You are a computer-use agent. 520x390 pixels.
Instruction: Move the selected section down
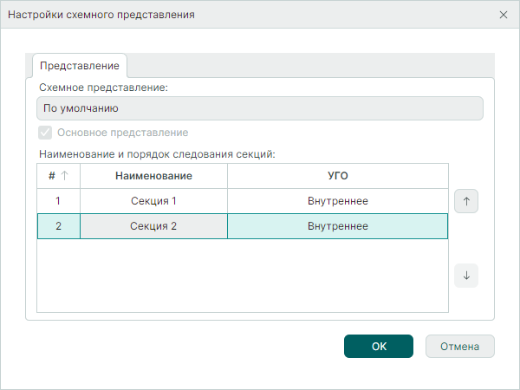[x=466, y=276]
